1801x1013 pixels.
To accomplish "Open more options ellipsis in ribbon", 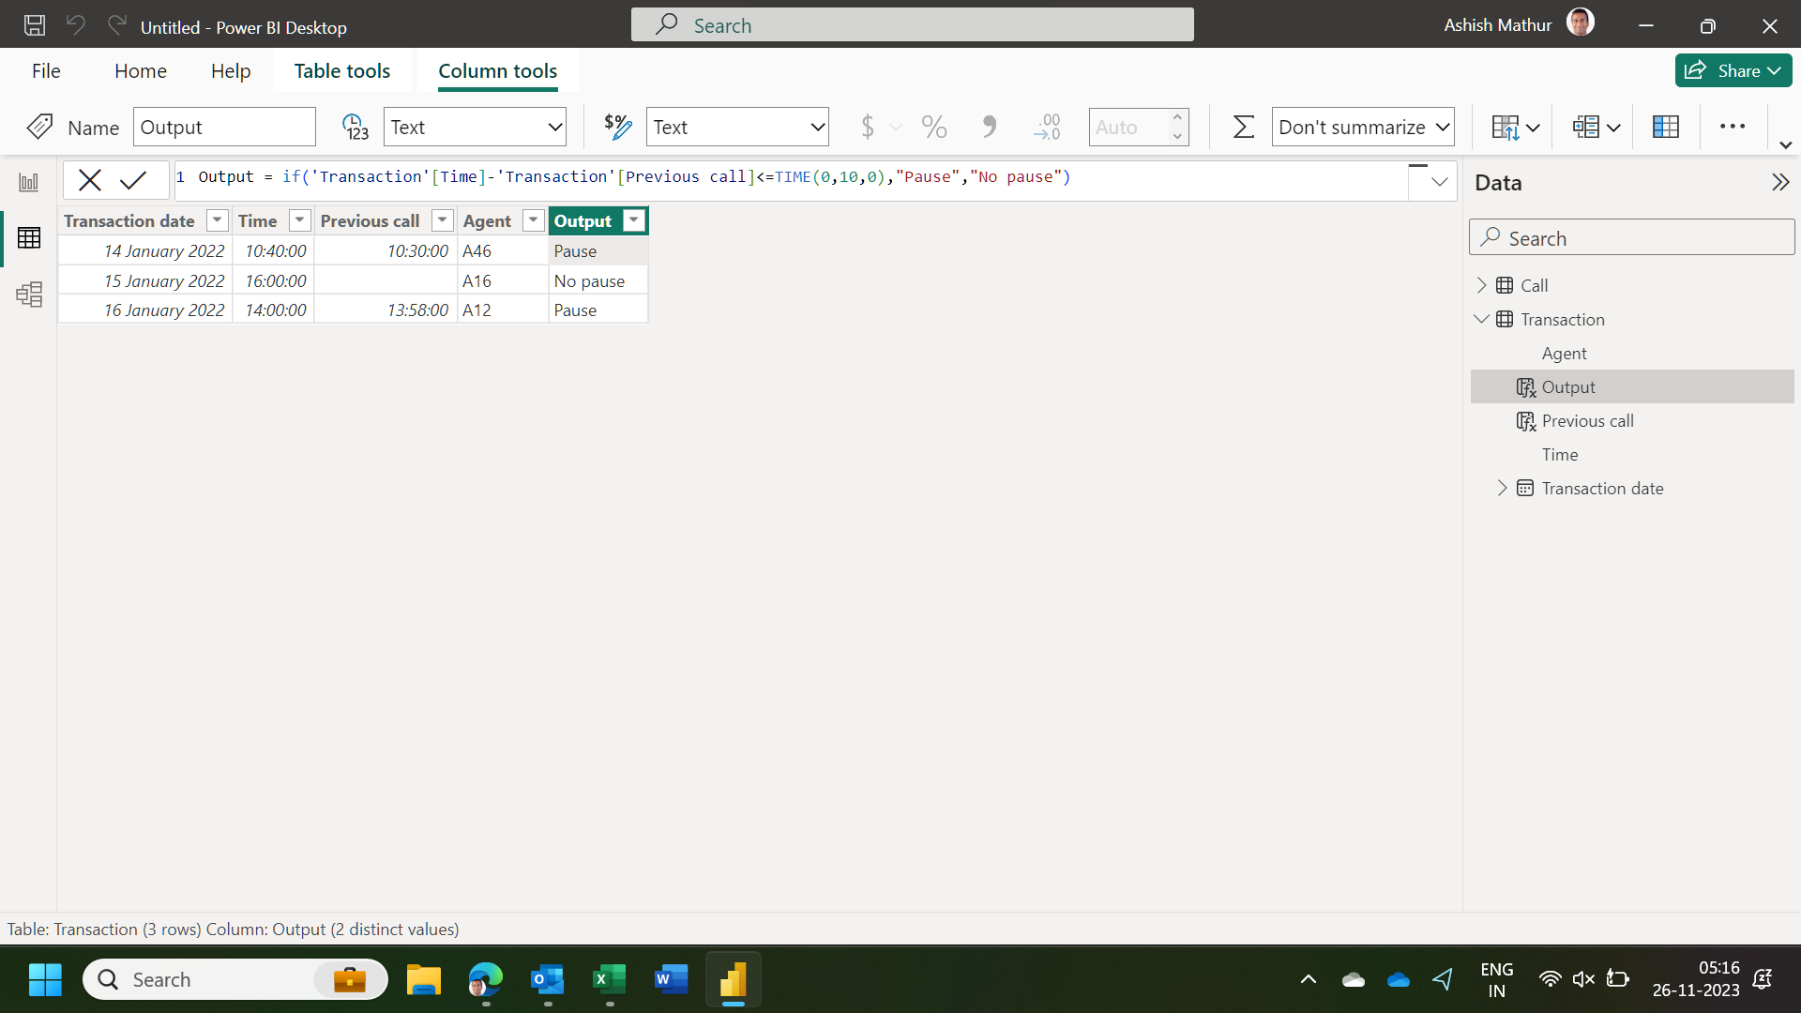I will pyautogui.click(x=1733, y=127).
